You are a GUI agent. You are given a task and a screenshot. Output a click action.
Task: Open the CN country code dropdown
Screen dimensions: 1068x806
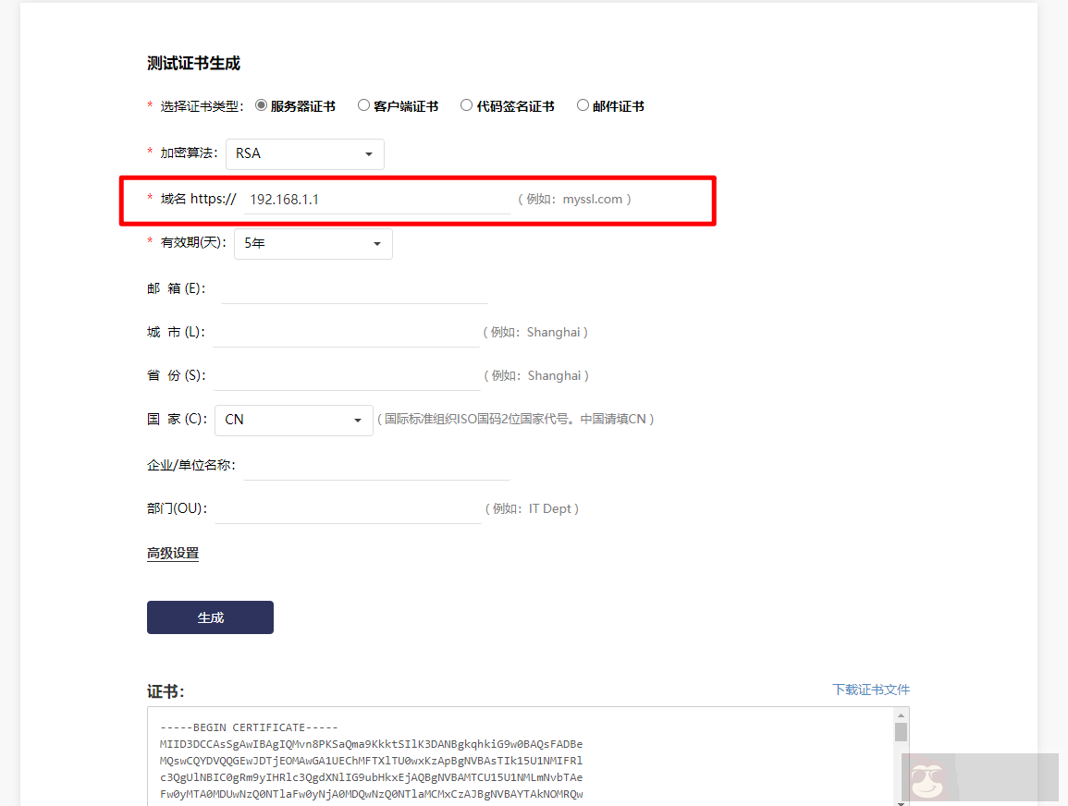pos(293,420)
